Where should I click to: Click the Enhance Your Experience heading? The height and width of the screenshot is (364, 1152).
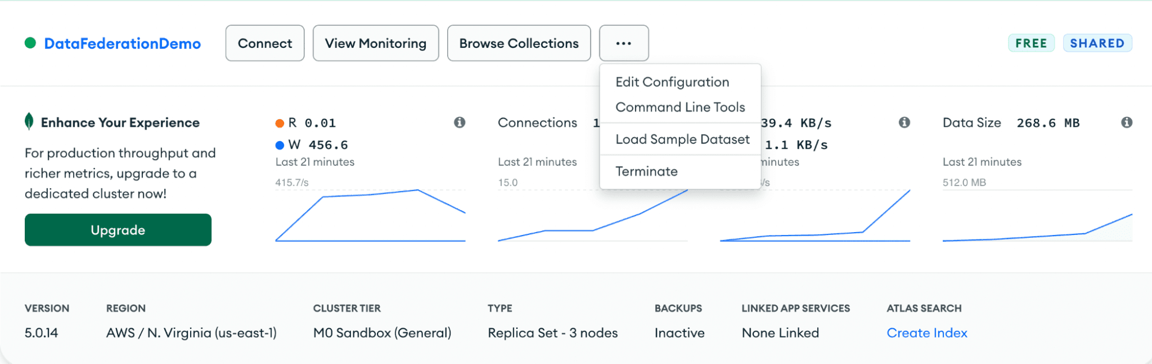[x=120, y=123]
